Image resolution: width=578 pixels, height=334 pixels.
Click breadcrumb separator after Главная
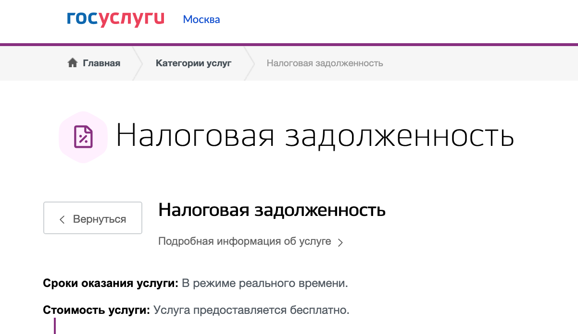(137, 63)
